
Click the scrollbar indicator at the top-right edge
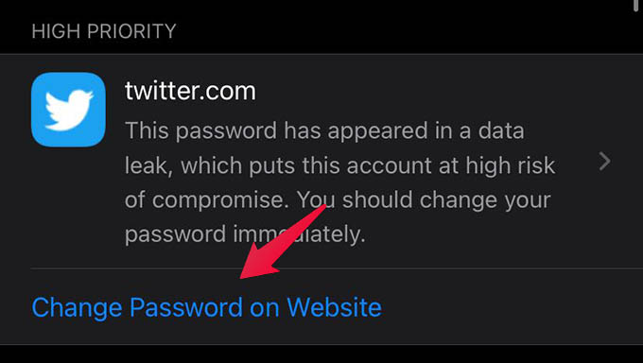pyautogui.click(x=635, y=6)
